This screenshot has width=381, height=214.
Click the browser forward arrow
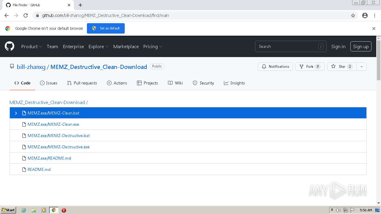click(16, 15)
